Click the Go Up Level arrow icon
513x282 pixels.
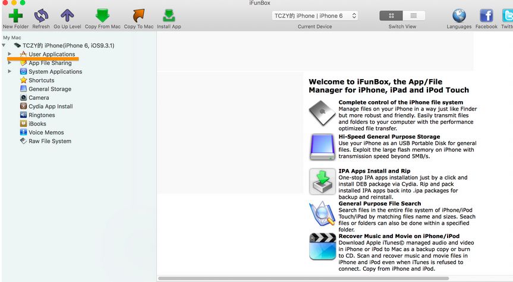67,15
